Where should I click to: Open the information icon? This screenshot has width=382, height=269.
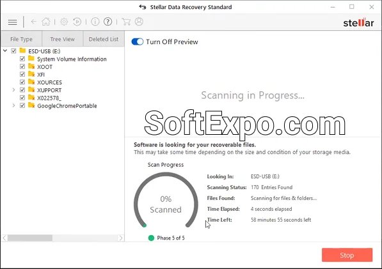(95, 22)
